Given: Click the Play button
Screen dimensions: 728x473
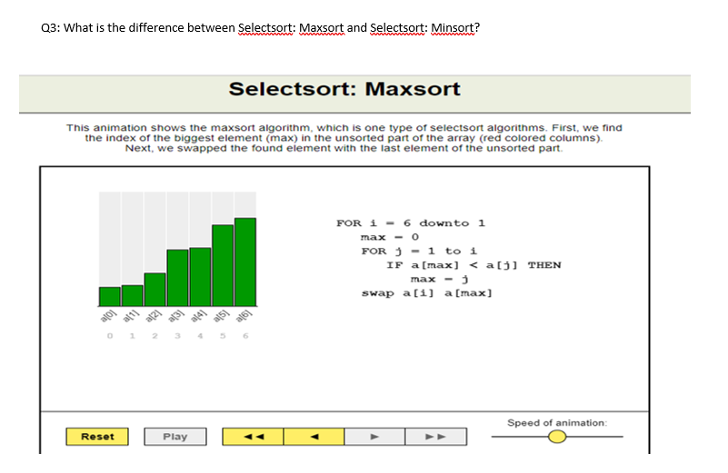Looking at the screenshot, I should (x=175, y=437).
